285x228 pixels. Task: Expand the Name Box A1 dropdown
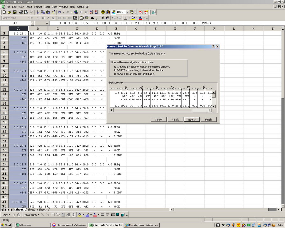(32, 23)
